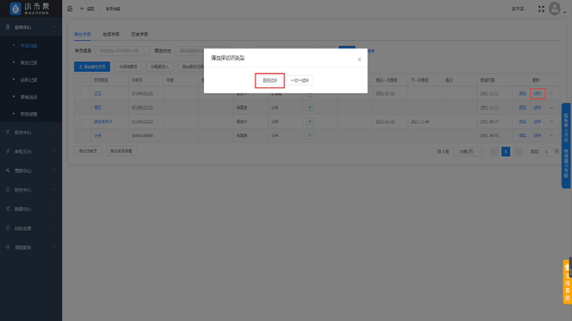Viewport: 572px width, 321px height.
Task: Click the 前往 page number input field
Action: click(x=546, y=151)
